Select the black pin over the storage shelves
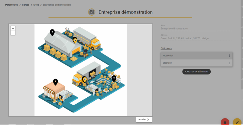The image size is (243, 125). (x=114, y=79)
